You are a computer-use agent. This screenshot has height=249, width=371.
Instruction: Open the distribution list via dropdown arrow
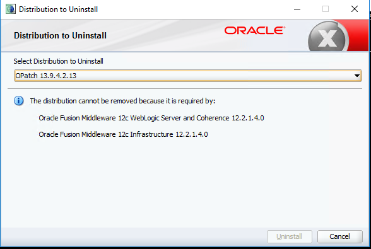click(357, 76)
